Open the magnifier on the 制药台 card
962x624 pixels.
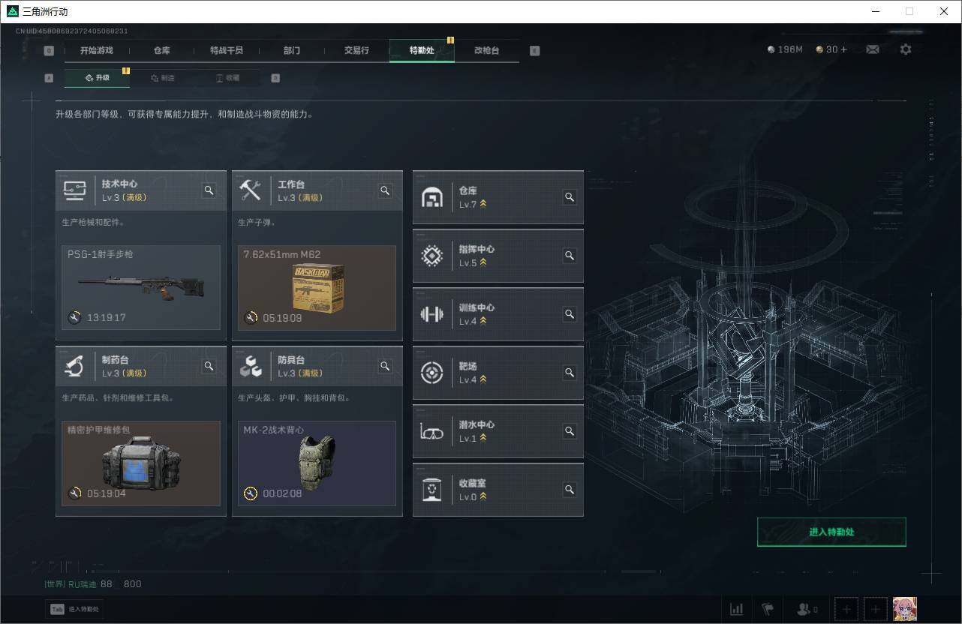click(209, 366)
